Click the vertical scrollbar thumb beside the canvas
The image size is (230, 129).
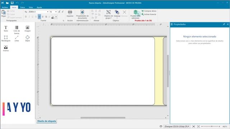click(x=168, y=71)
